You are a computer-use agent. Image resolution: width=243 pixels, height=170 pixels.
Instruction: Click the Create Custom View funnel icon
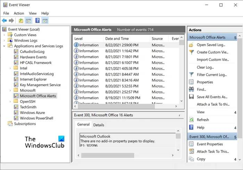pos(192,52)
